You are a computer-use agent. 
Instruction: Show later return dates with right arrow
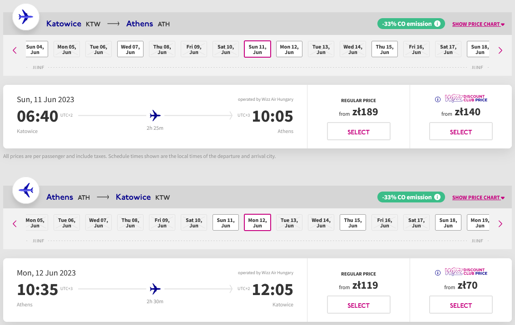pyautogui.click(x=500, y=224)
